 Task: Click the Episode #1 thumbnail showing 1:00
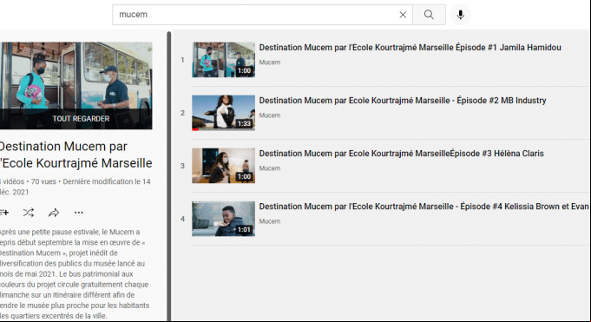(224, 60)
